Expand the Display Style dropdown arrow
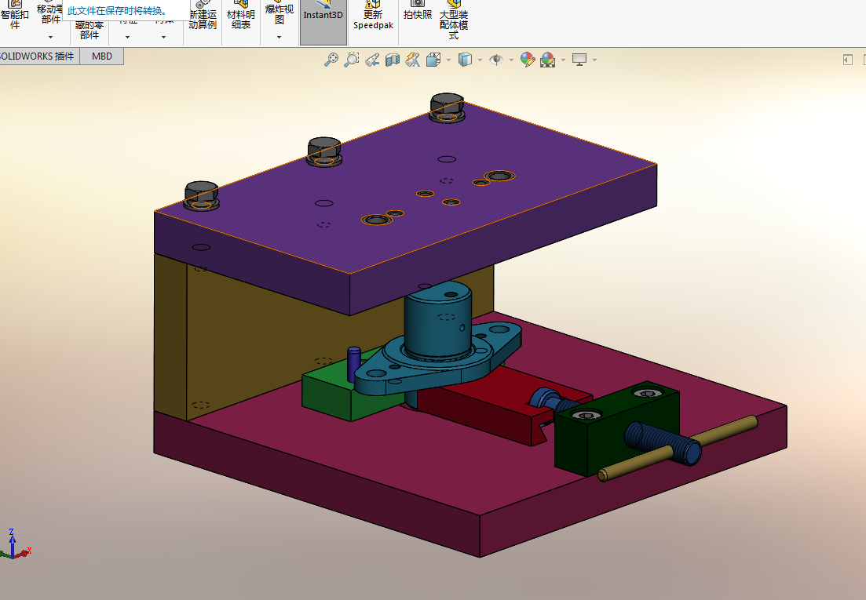The image size is (866, 600). click(480, 60)
